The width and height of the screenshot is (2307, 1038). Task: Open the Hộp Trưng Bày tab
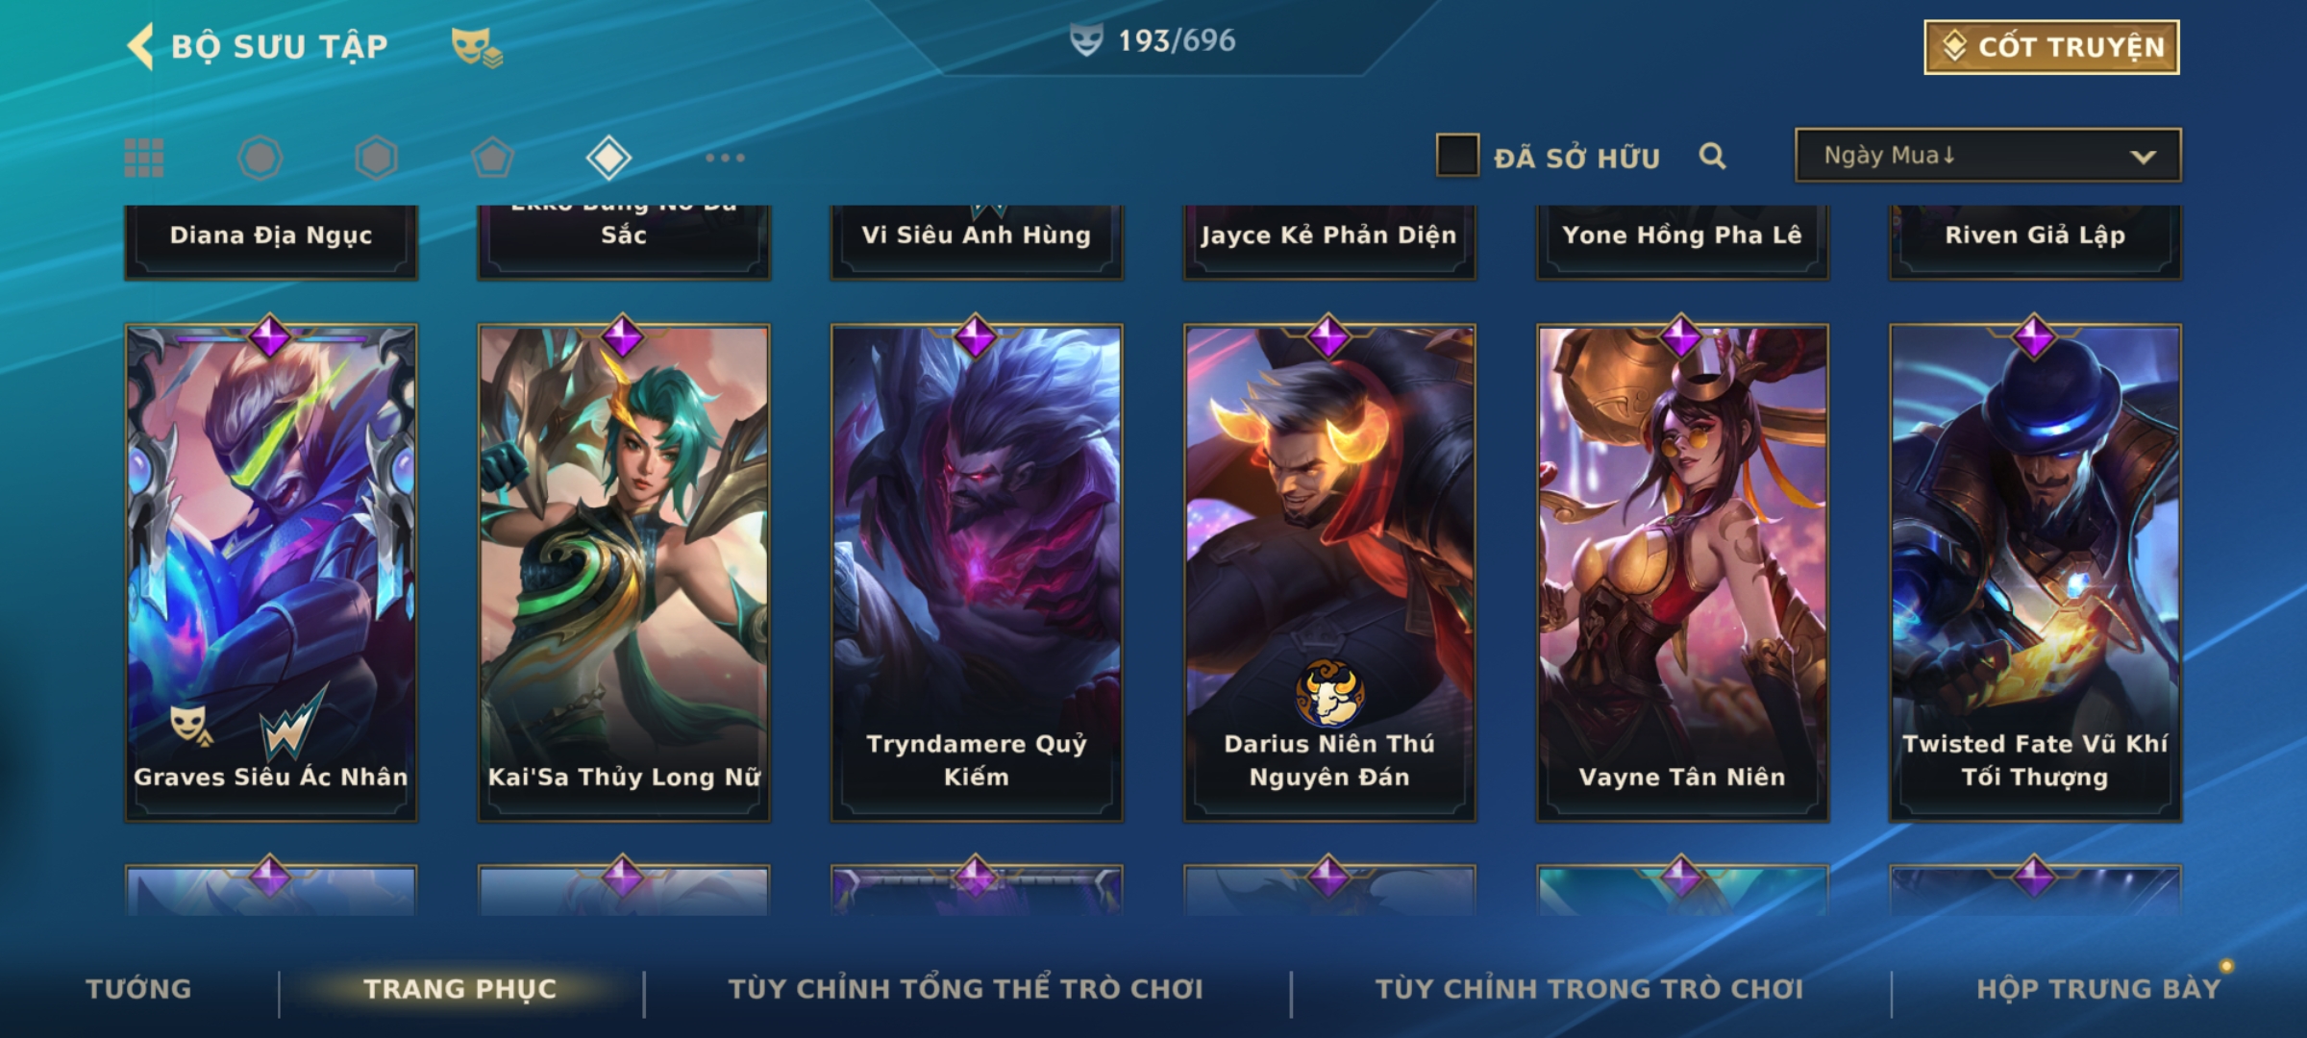(x=2098, y=989)
